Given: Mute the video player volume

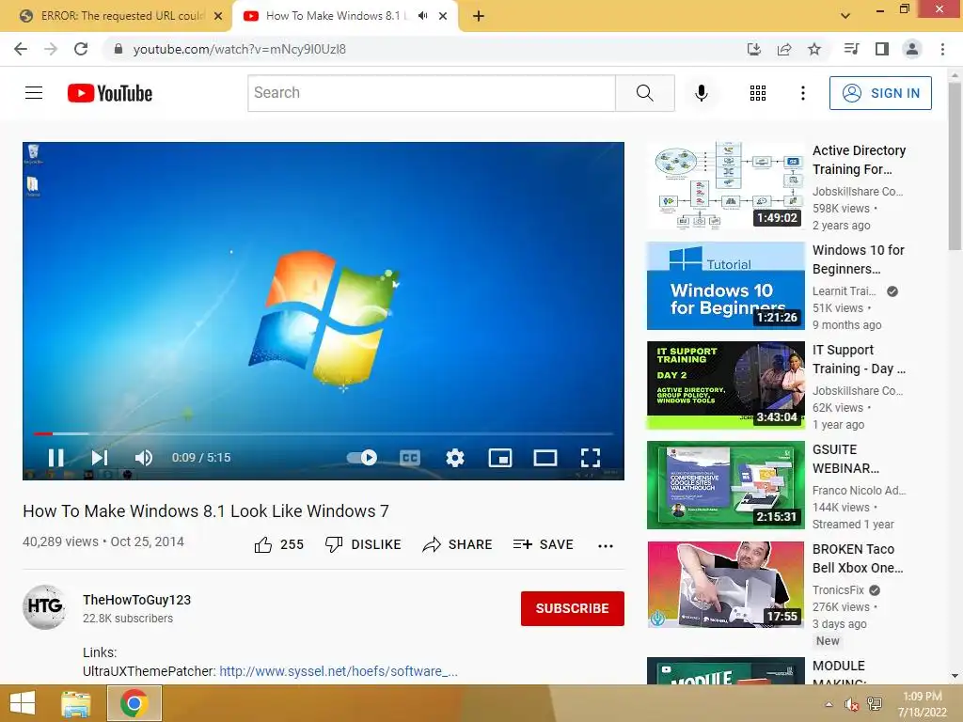Looking at the screenshot, I should point(144,458).
